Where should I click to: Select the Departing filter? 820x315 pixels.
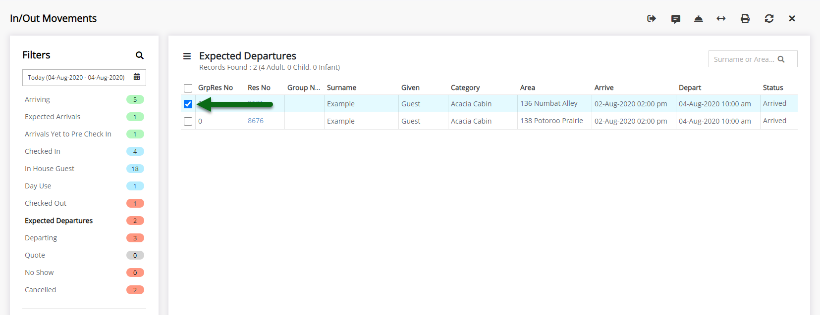pos(41,238)
